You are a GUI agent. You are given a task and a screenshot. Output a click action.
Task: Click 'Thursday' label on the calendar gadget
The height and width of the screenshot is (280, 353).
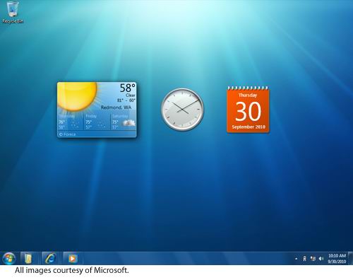[x=248, y=95]
